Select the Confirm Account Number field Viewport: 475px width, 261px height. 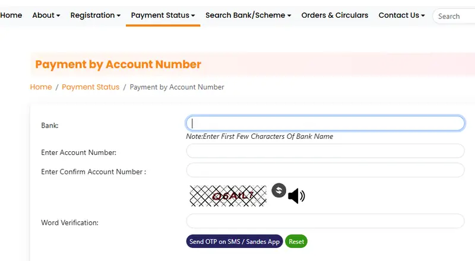point(325,170)
